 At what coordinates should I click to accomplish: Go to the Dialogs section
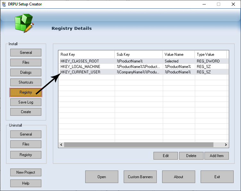[x=26, y=72]
